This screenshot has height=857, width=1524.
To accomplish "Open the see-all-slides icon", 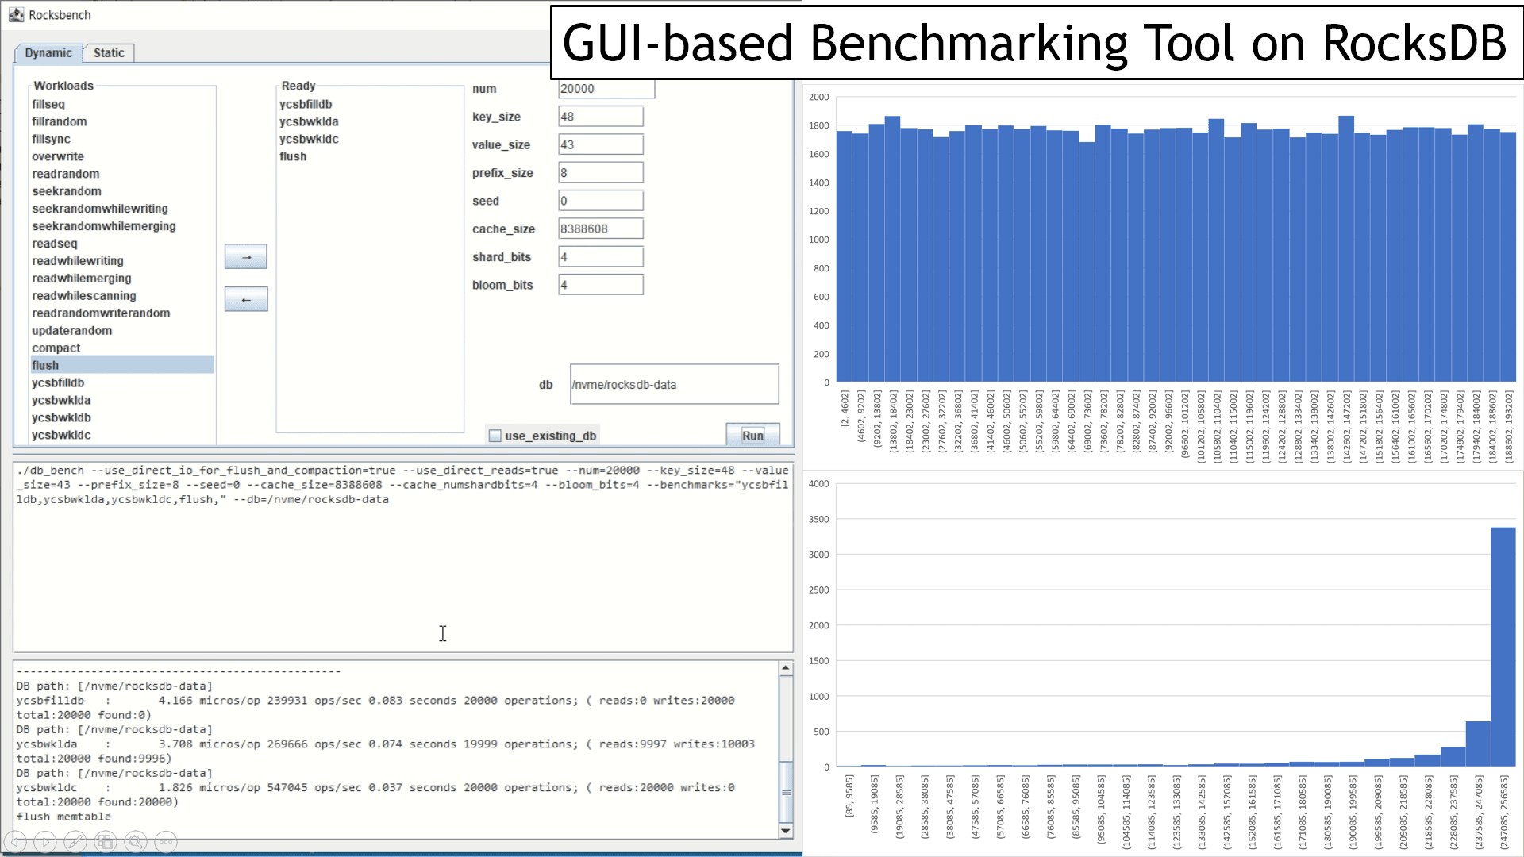I will pyautogui.click(x=105, y=842).
